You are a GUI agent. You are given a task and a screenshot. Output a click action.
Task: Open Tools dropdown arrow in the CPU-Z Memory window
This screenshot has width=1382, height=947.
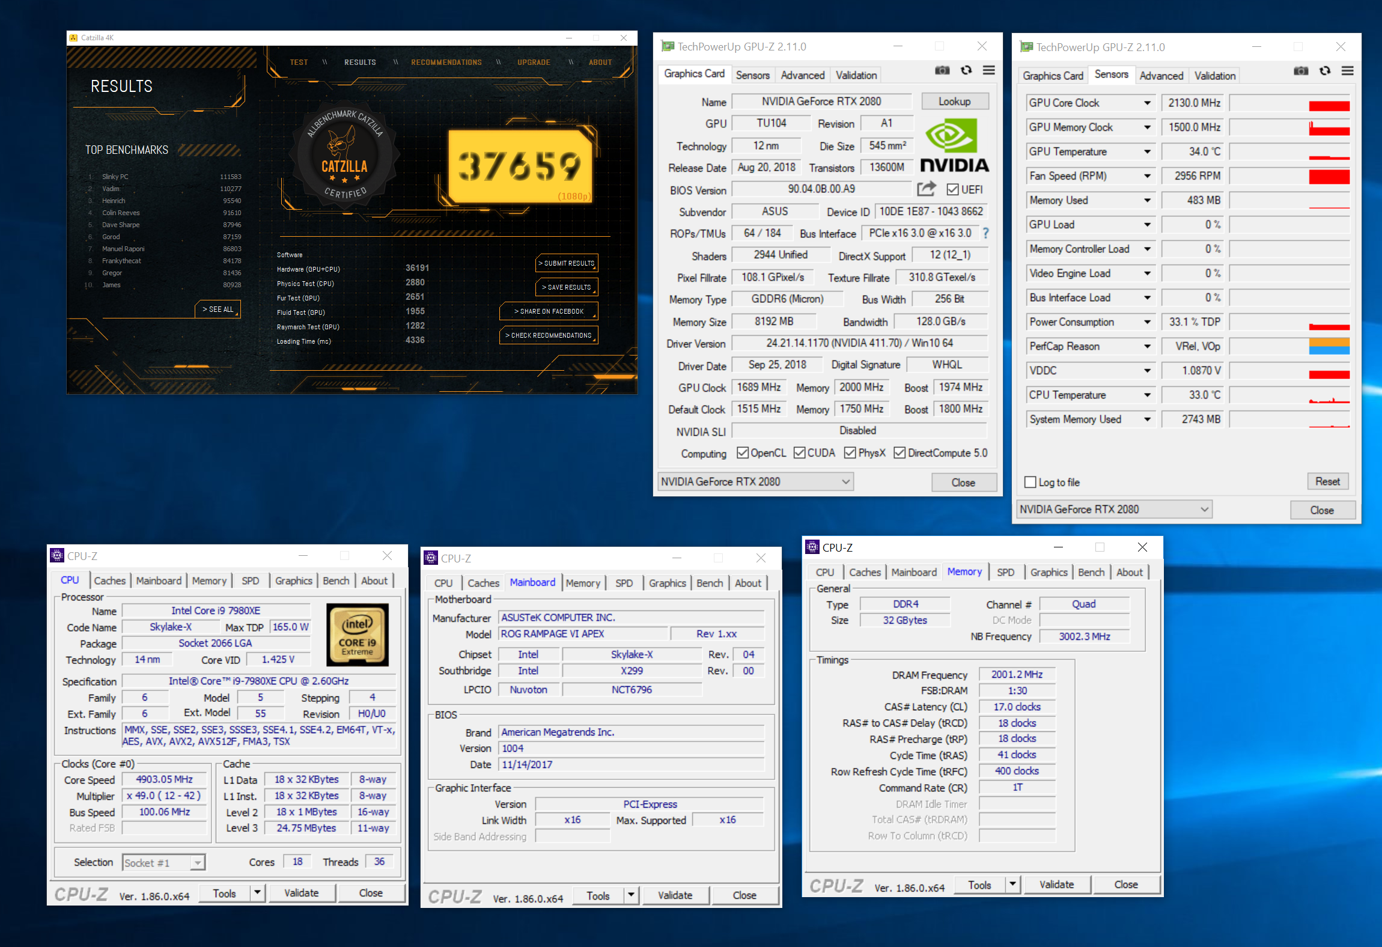point(1013,884)
